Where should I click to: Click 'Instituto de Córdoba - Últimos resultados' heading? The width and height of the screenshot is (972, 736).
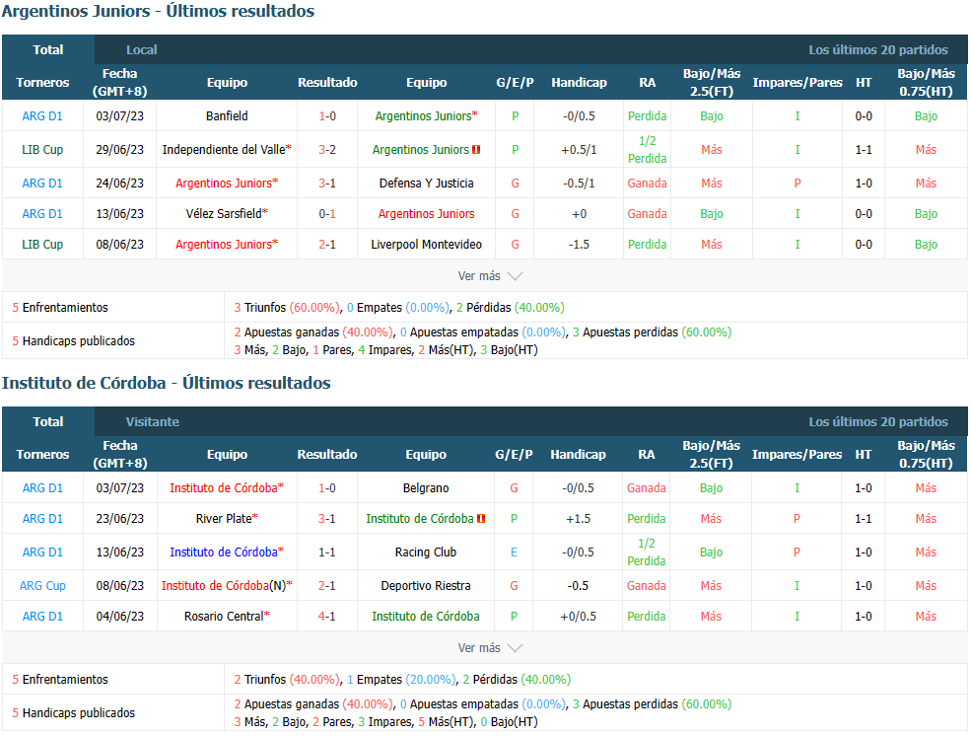click(x=167, y=383)
